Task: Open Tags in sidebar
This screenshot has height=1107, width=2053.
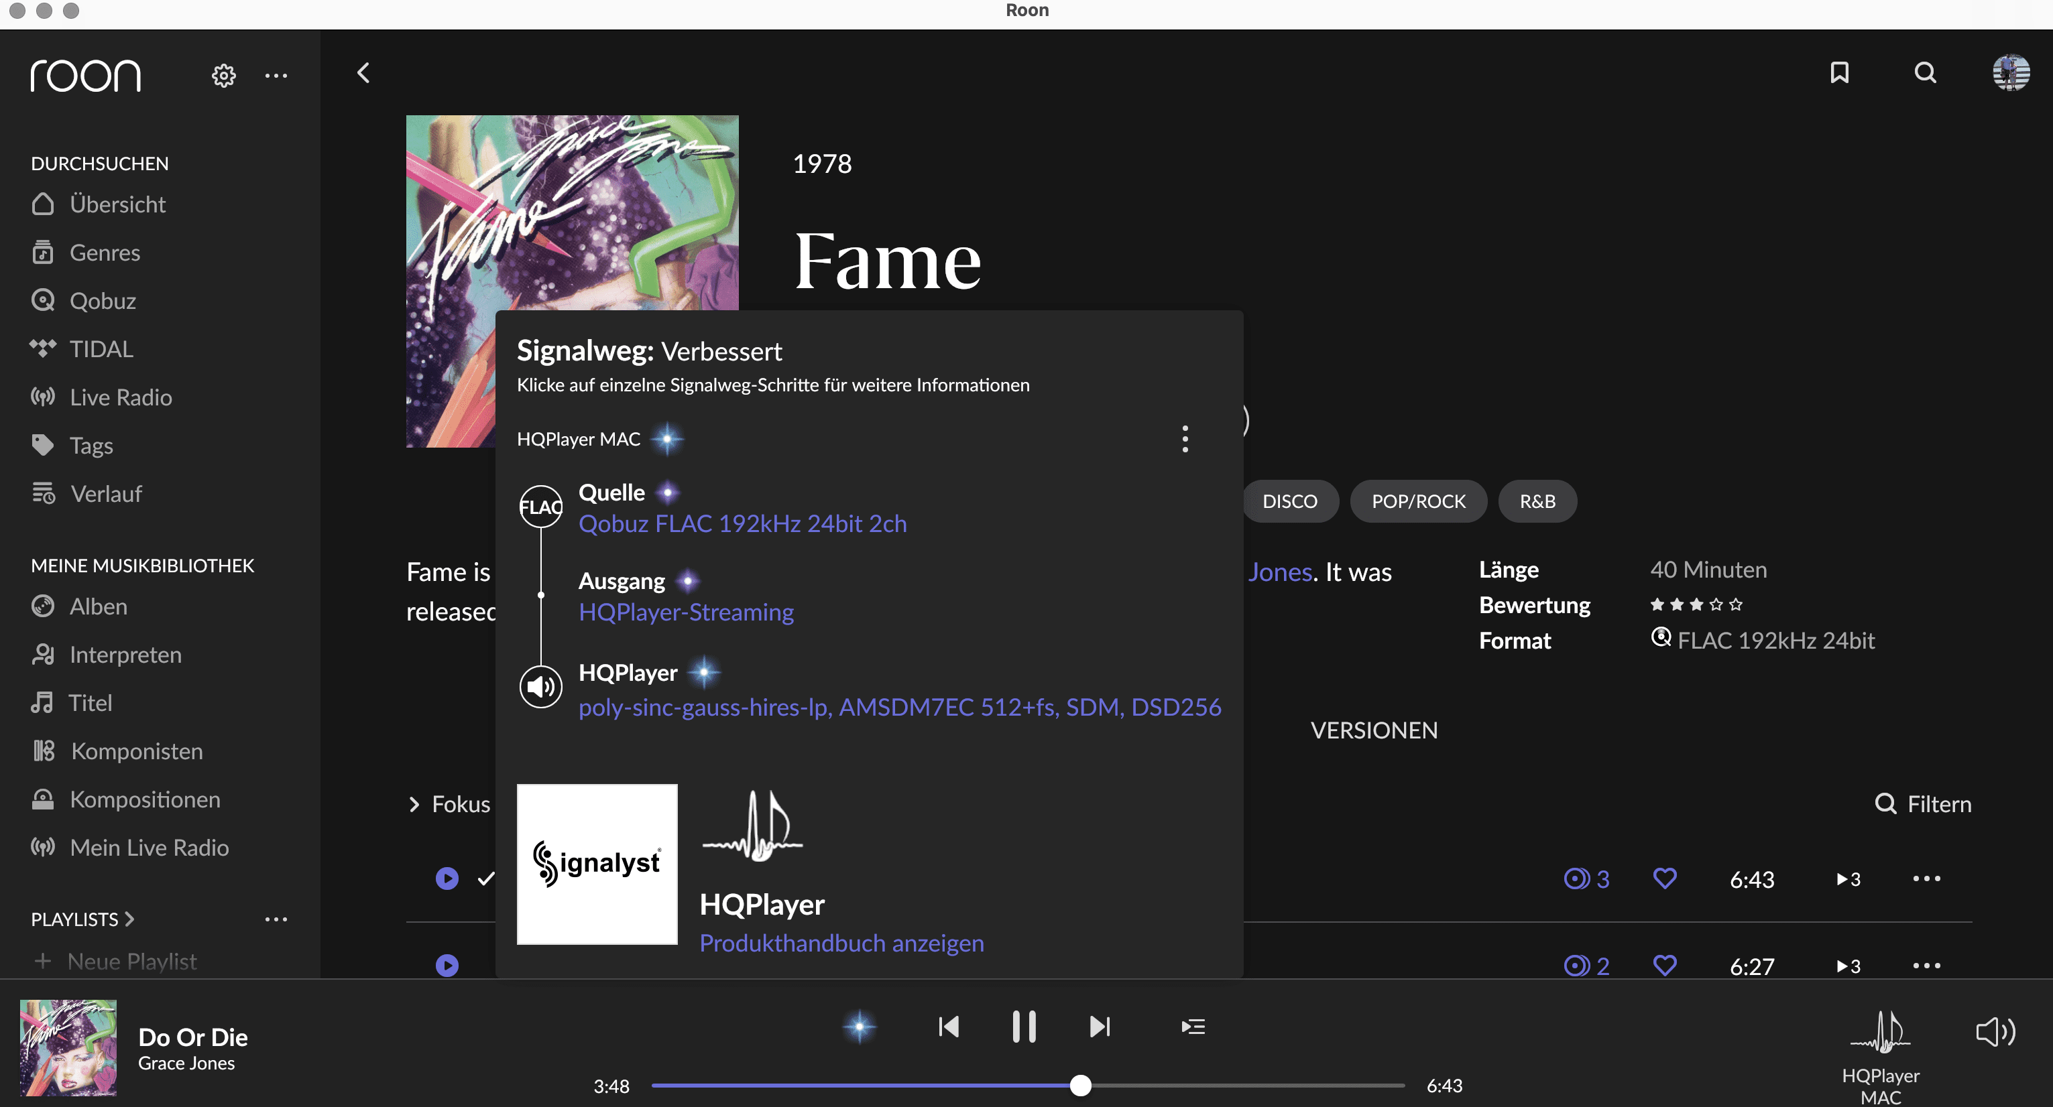Action: pyautogui.click(x=72, y=445)
